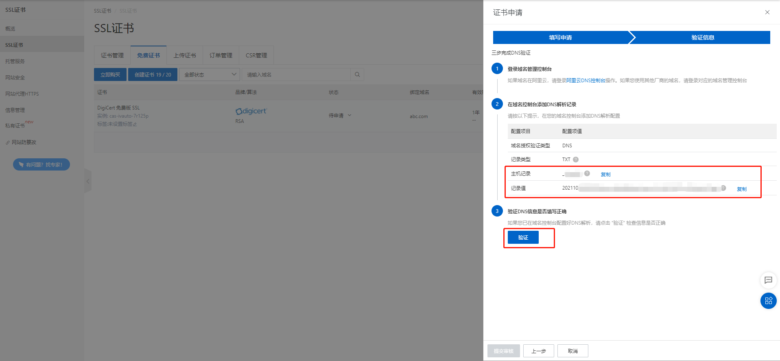This screenshot has width=780, height=361.
Task: Focus the 请输入域名 search field
Action: 296,74
